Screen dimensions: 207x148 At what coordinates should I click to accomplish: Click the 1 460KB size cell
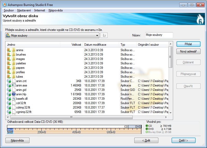click(76, 85)
